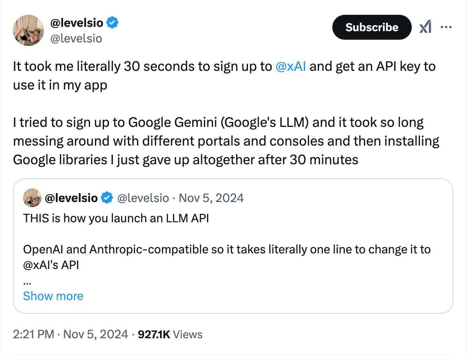Click @levelsio's profile picture
The image size is (467, 355).
(x=28, y=30)
